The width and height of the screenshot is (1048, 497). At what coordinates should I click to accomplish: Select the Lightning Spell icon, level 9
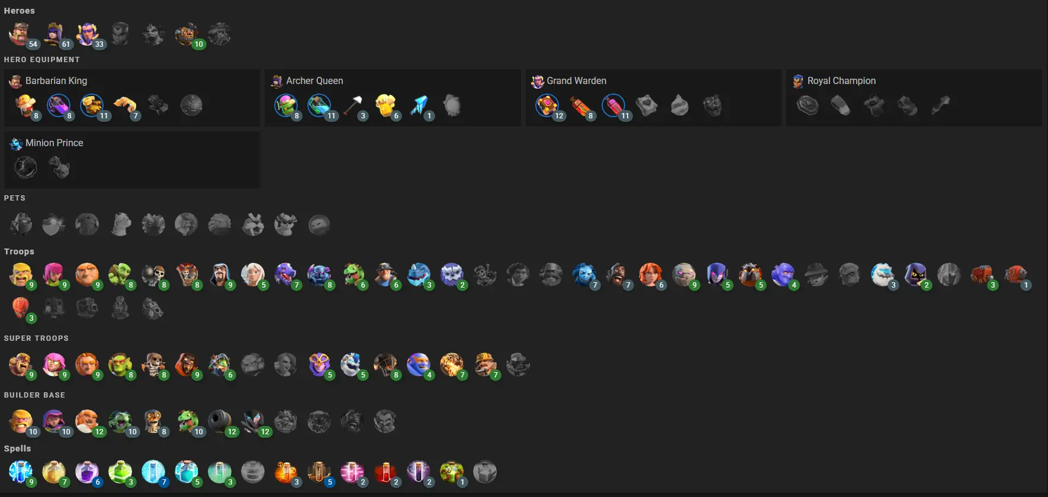tap(21, 472)
